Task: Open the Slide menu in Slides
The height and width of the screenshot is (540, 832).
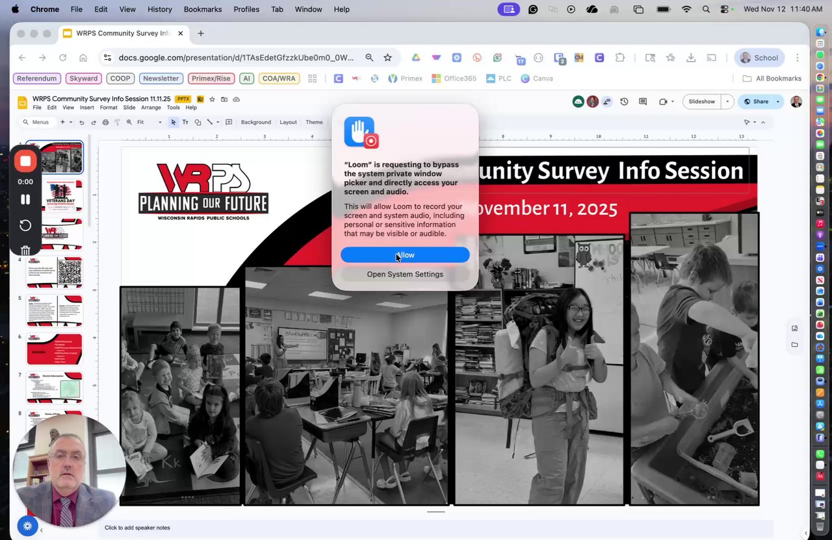Action: [129, 108]
